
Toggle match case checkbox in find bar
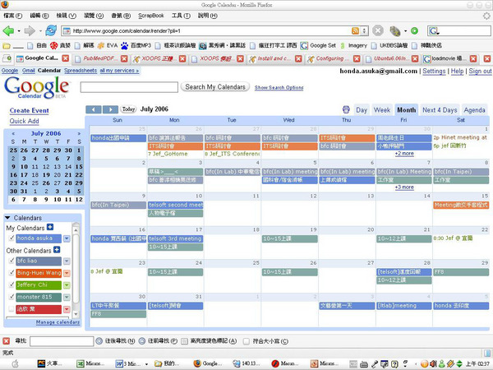[x=246, y=341]
